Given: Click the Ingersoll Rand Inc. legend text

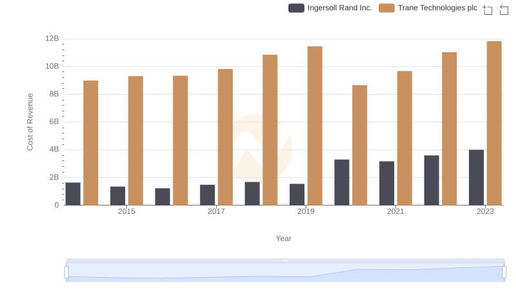Looking at the screenshot, I should click(x=340, y=8).
